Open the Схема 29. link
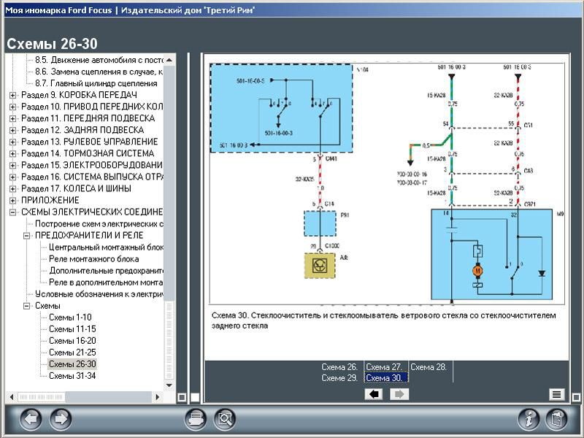Image resolution: width=584 pixels, height=438 pixels. 339,378
